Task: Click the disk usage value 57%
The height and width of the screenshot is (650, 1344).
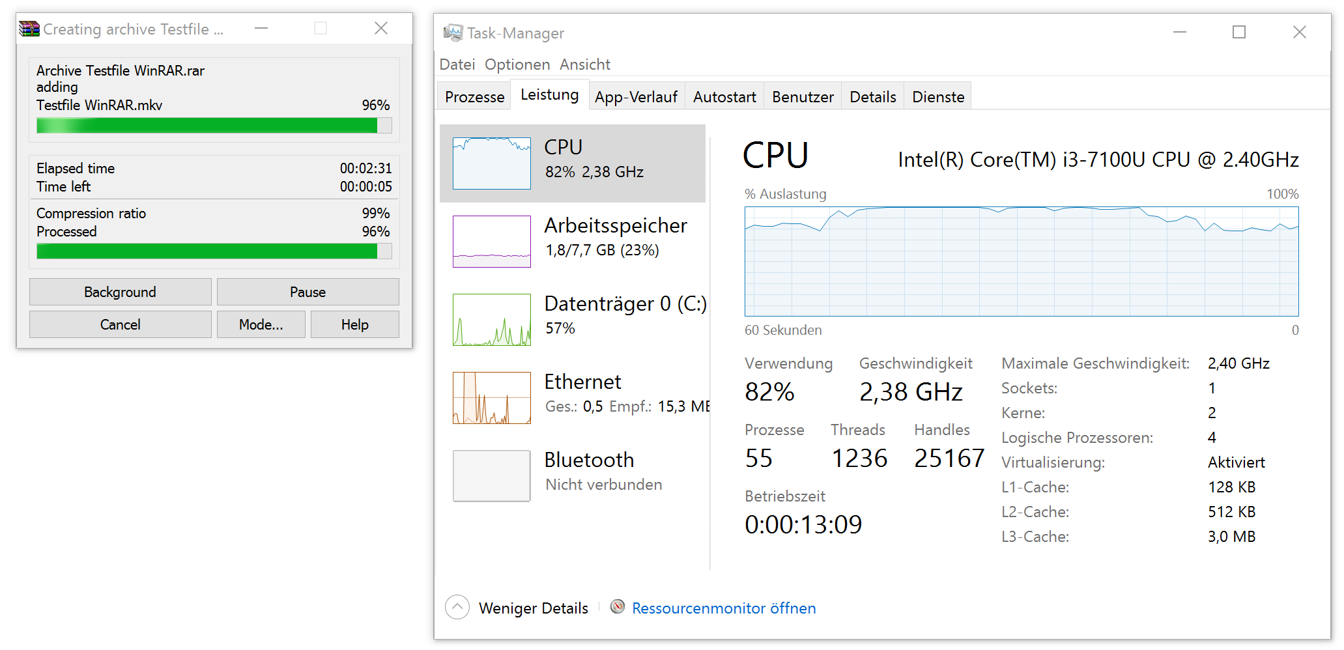Action: pyautogui.click(x=560, y=328)
